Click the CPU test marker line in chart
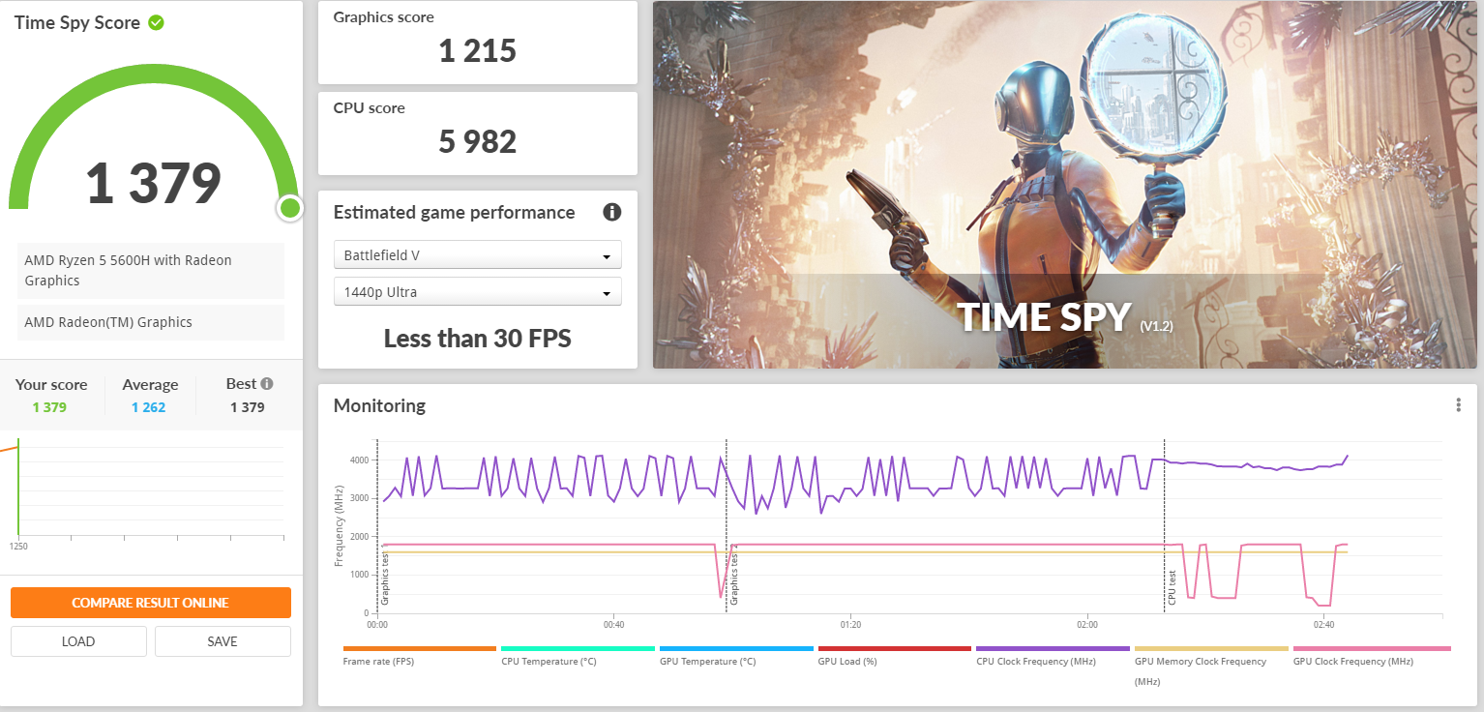 click(x=1165, y=525)
